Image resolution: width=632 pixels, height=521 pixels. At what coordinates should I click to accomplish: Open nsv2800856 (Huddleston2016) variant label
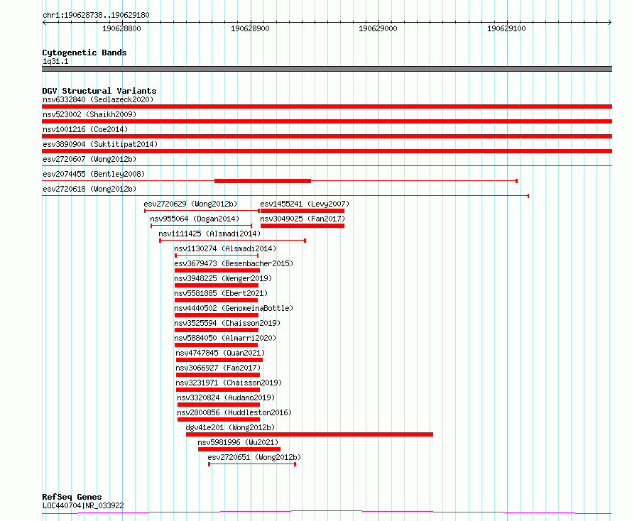[x=234, y=412]
